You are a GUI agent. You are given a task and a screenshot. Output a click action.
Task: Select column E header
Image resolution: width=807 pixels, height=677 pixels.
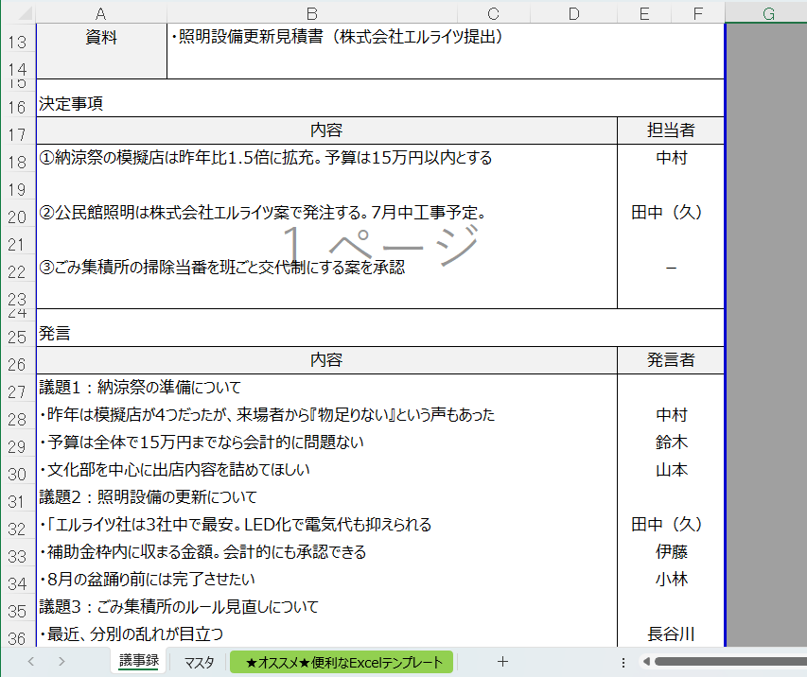644,12
